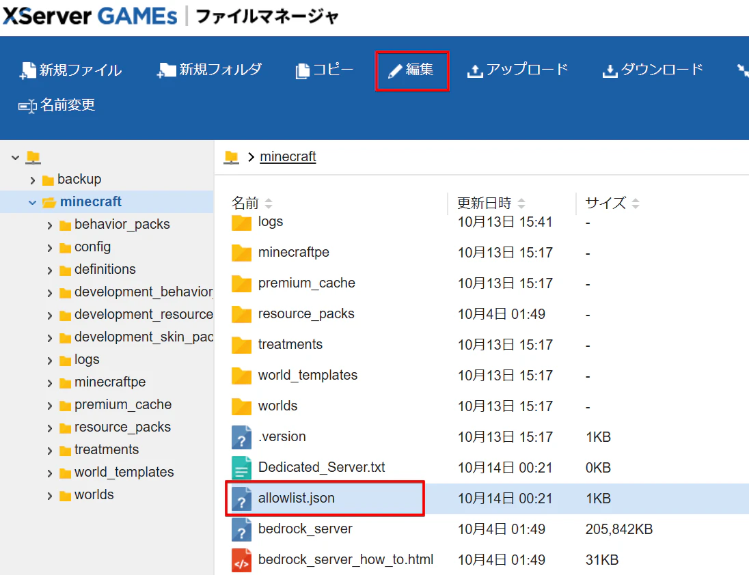
Task: Click the 205,842KB size value
Action: [x=619, y=529]
